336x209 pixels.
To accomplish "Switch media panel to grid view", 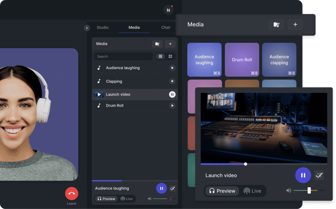I will [x=170, y=56].
